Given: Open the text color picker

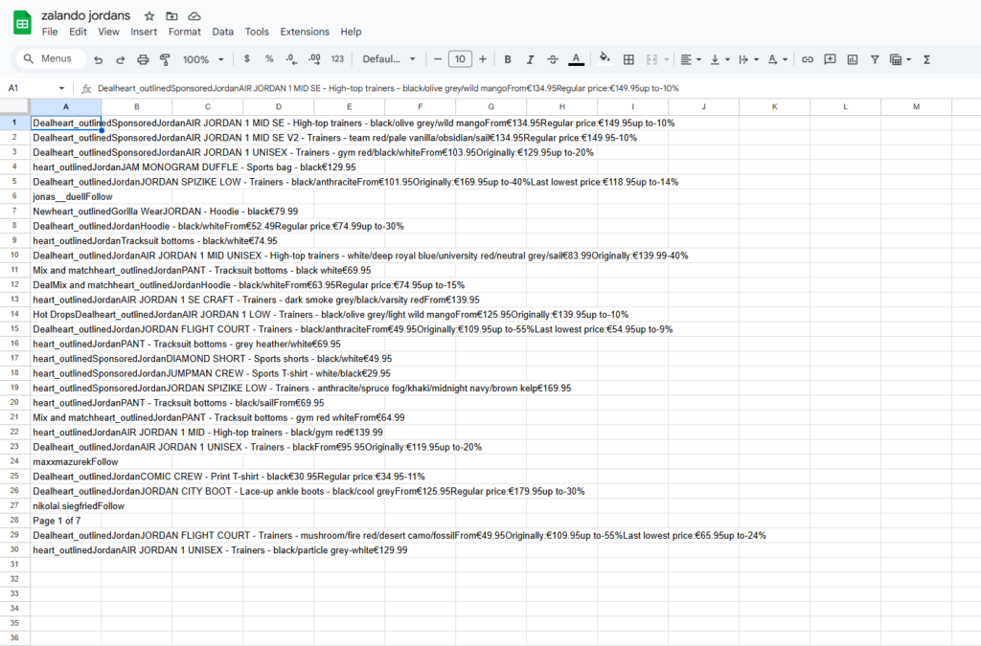Looking at the screenshot, I should [576, 58].
